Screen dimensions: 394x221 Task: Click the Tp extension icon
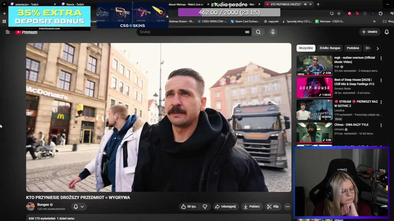(357, 13)
